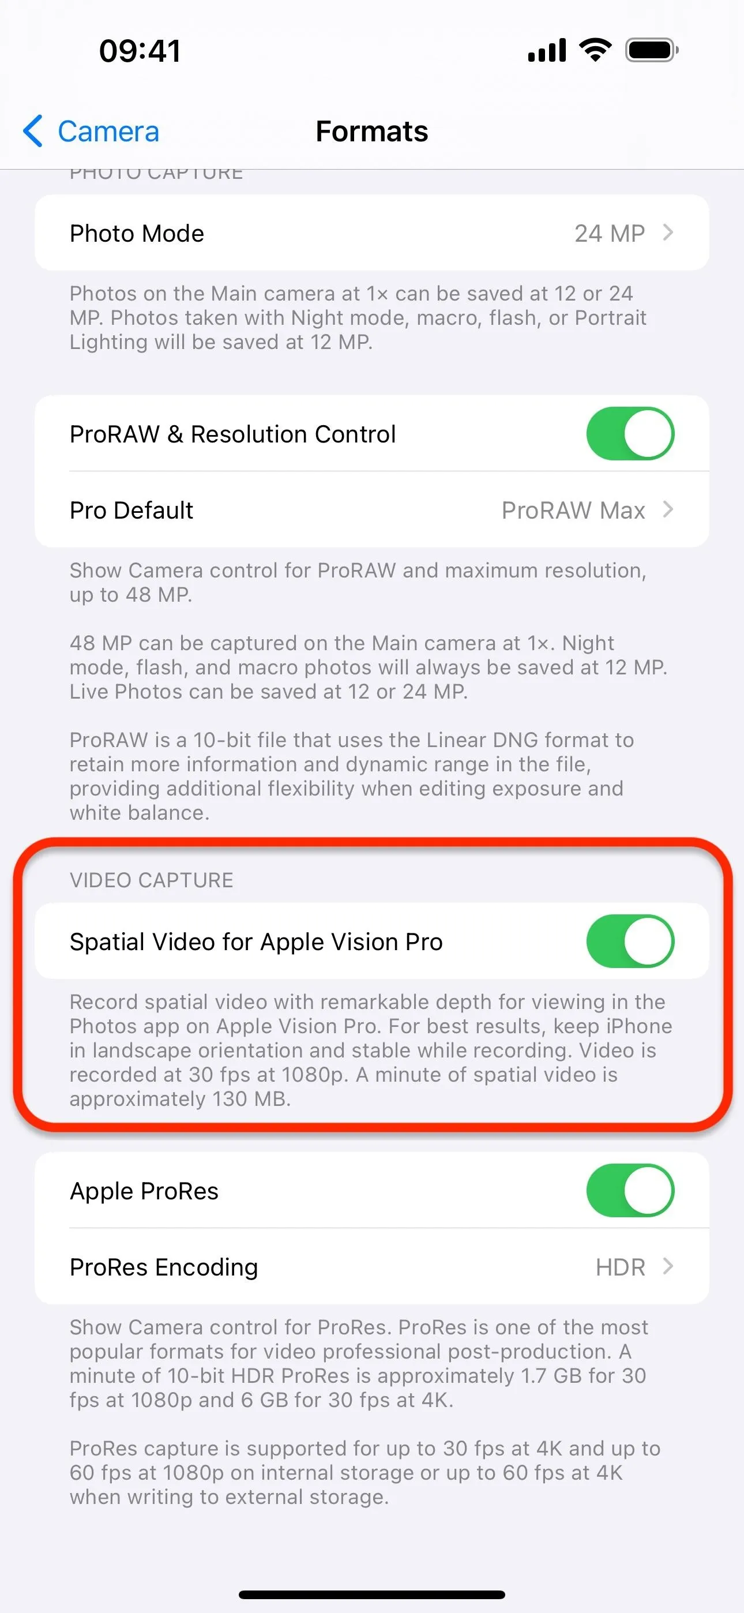Tap the battery indicator icon
Viewport: 744px width, 1613px height.
click(652, 50)
